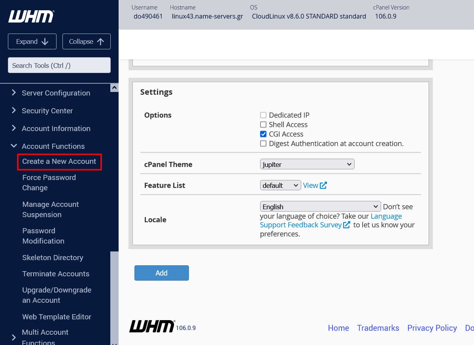Click the cPanel version 106.0.9 in header
Image resolution: width=474 pixels, height=345 pixels.
[x=386, y=16]
